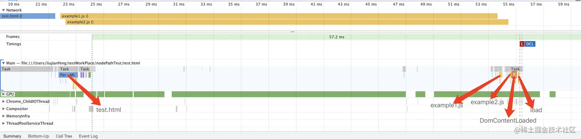Click the 55 ms ruler label
Screen dimensions: 581x139
click(x=509, y=4)
